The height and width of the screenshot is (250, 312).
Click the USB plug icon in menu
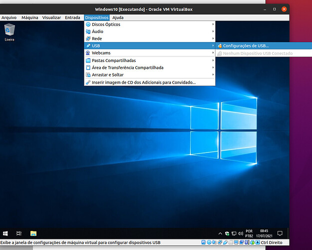[x=88, y=45]
